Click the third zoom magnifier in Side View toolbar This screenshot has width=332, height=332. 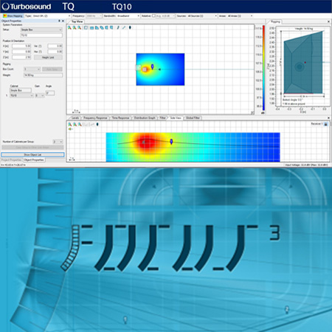[80, 125]
